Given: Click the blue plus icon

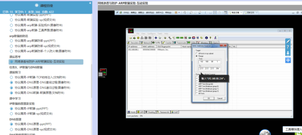Looking at the screenshot, I should pyautogui.click(x=288, y=60).
